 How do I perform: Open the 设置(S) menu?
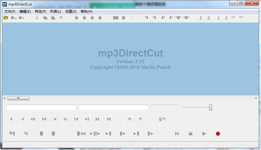(71, 11)
